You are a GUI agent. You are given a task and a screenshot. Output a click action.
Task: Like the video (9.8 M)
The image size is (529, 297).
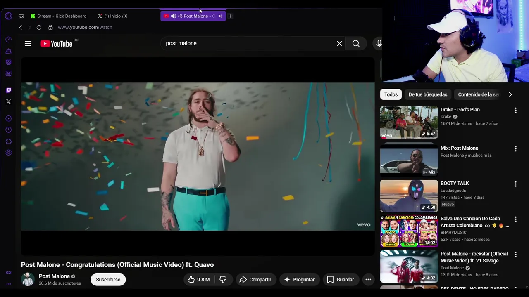(199, 280)
